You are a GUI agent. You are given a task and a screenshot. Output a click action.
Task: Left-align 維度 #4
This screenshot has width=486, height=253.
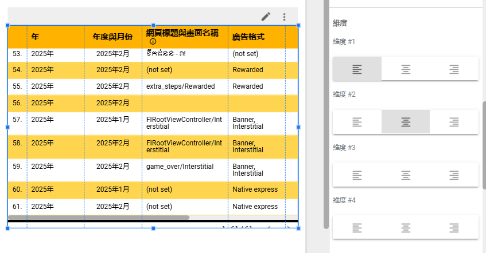click(x=357, y=228)
